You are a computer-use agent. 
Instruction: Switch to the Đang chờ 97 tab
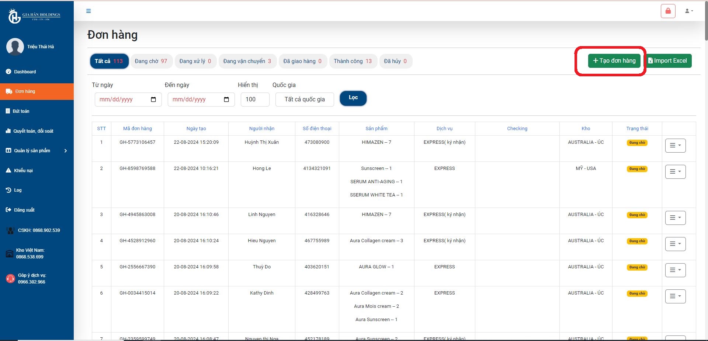(151, 61)
